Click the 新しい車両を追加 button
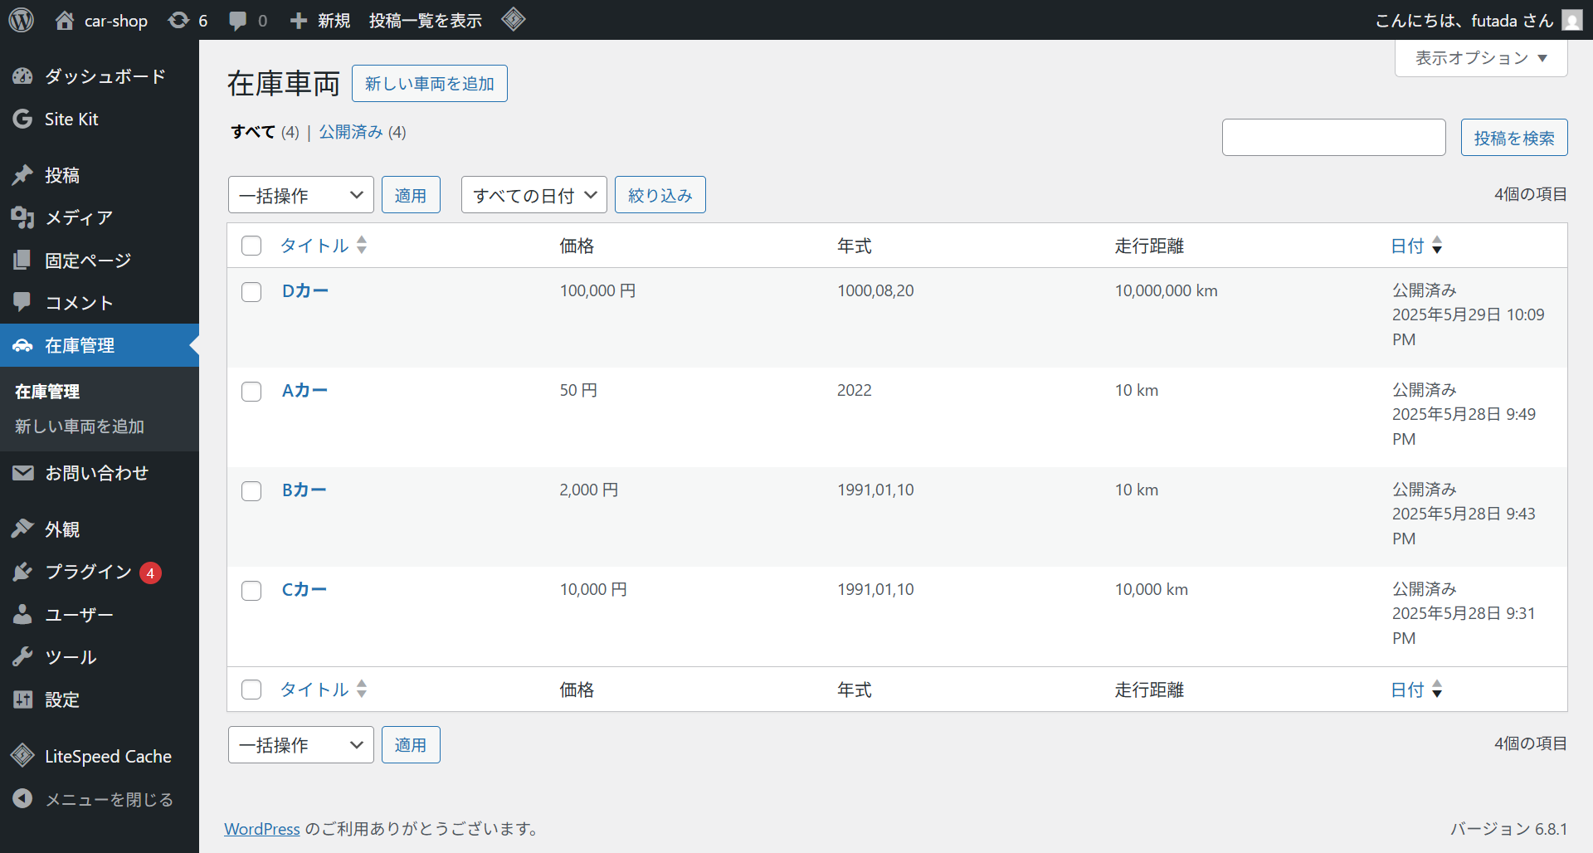This screenshot has width=1593, height=853. tap(429, 83)
